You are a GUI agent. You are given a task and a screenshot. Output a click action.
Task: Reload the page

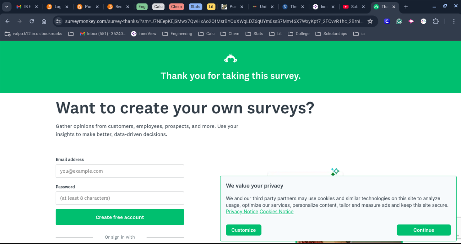tap(32, 21)
